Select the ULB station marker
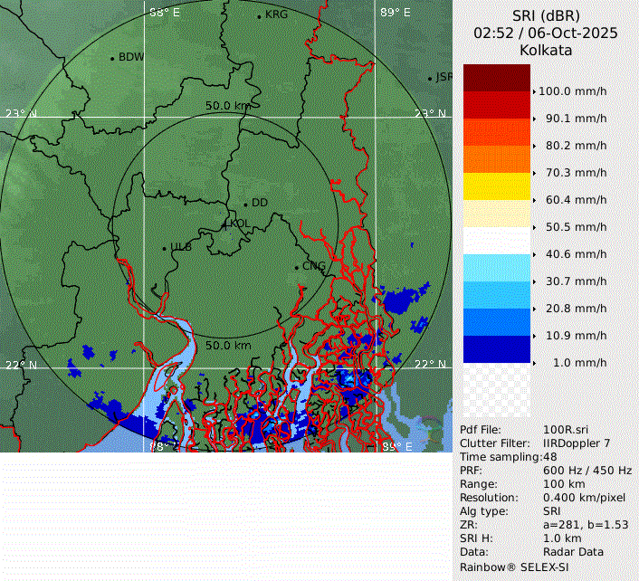The image size is (639, 581). 164,247
